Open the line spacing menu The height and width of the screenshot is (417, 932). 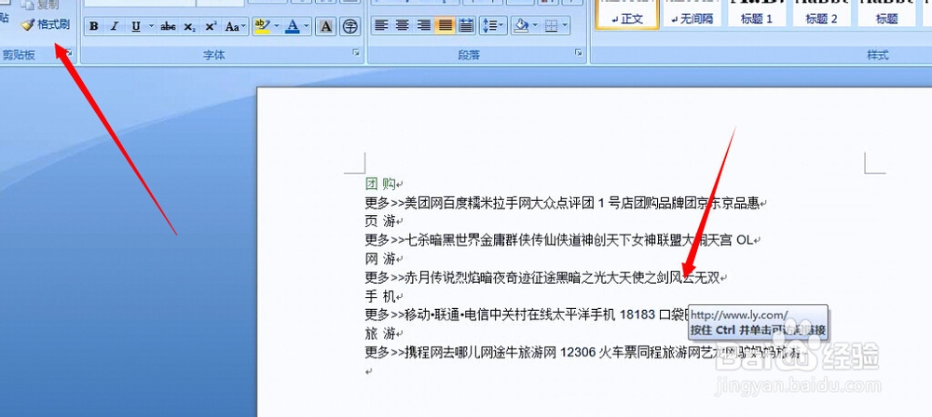(x=493, y=25)
